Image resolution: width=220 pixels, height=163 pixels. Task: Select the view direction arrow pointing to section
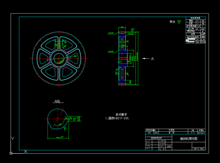click(x=146, y=58)
